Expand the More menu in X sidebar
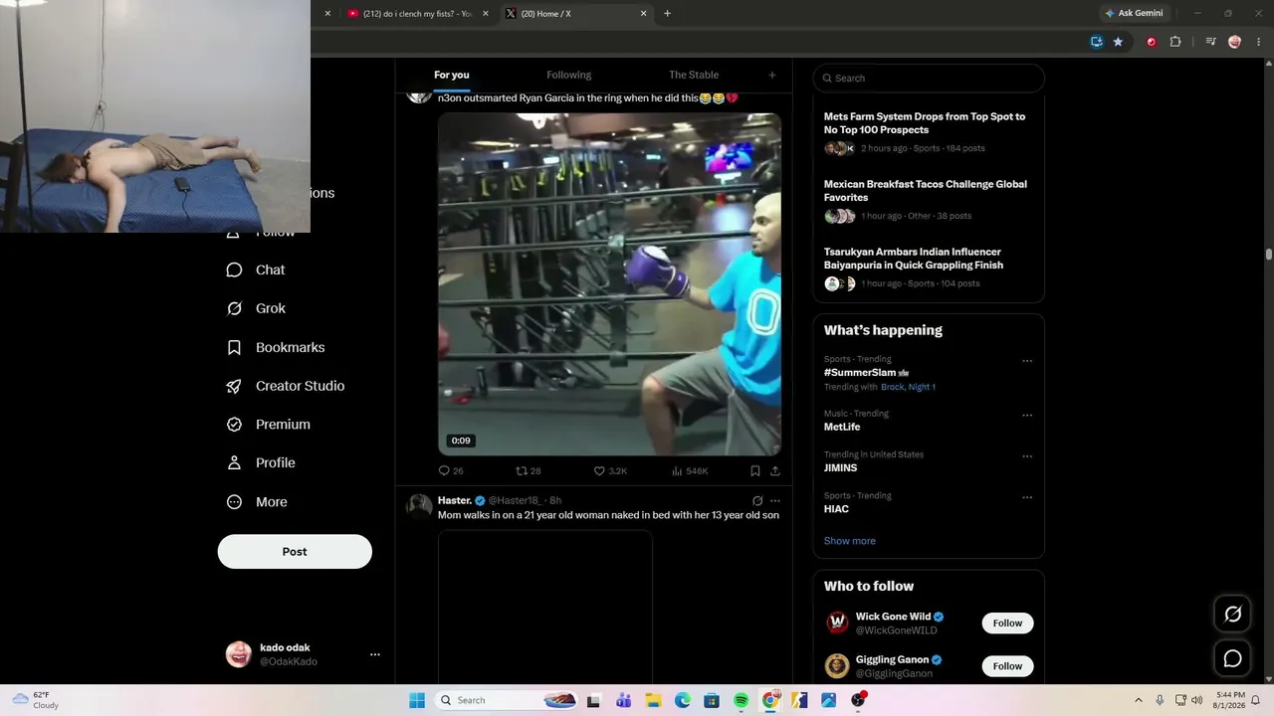This screenshot has width=1274, height=716. (257, 502)
